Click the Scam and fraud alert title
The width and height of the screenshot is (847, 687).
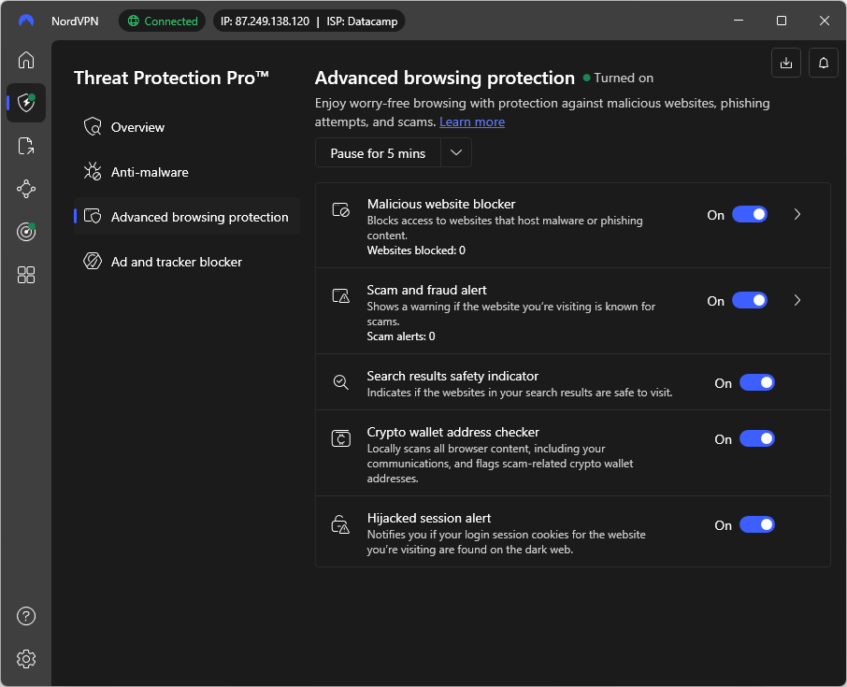[x=426, y=290]
